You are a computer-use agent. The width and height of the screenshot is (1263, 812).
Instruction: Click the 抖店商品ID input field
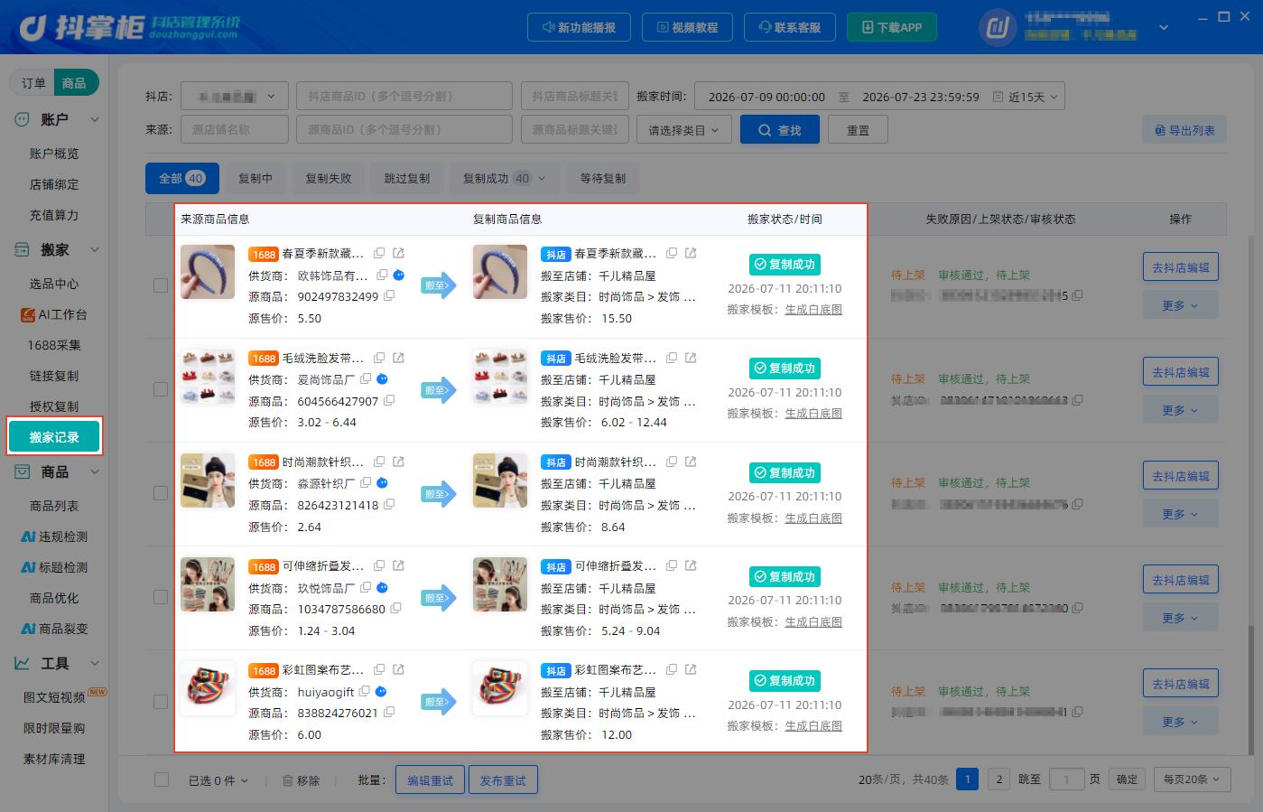[x=404, y=96]
